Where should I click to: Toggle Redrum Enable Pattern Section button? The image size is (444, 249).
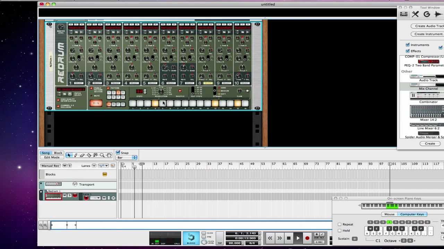coord(92,89)
